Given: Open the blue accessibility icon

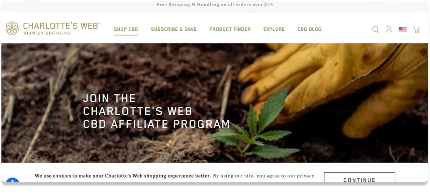Looking at the screenshot, I should [x=13, y=181].
